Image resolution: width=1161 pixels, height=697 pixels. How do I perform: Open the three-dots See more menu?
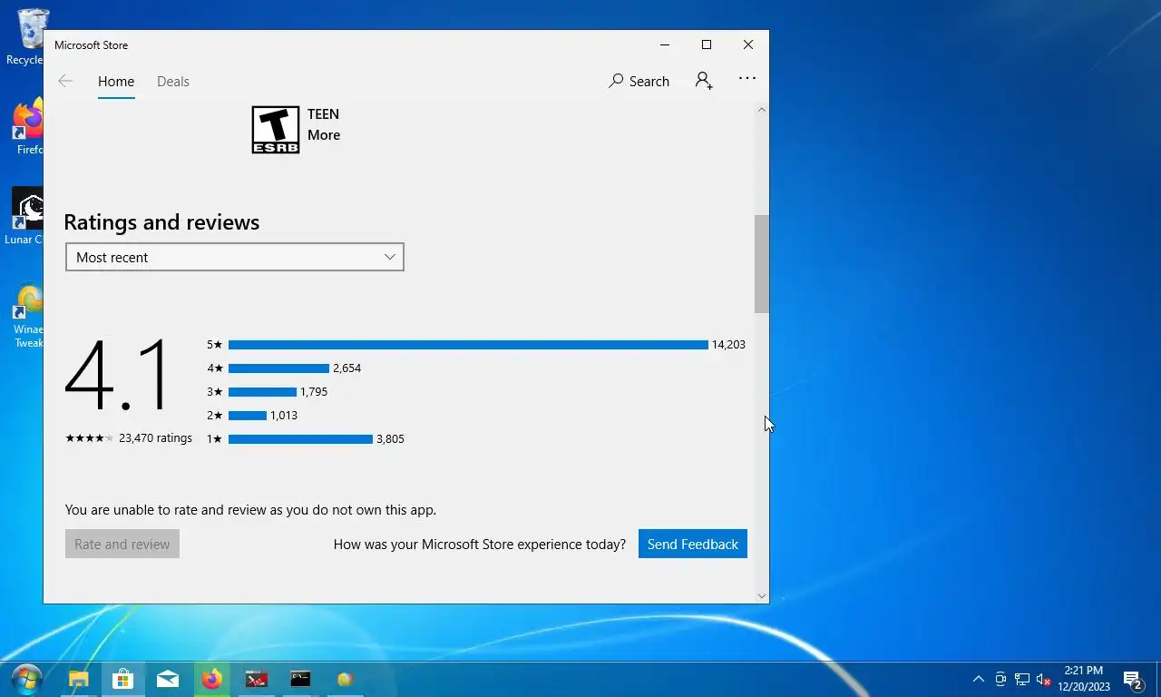click(x=747, y=79)
